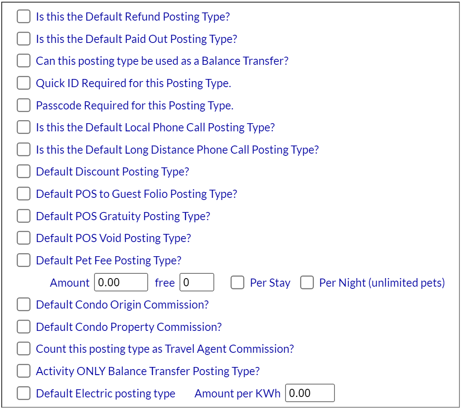
Task: Click the Amount per KWh input field
Action: tap(310, 393)
